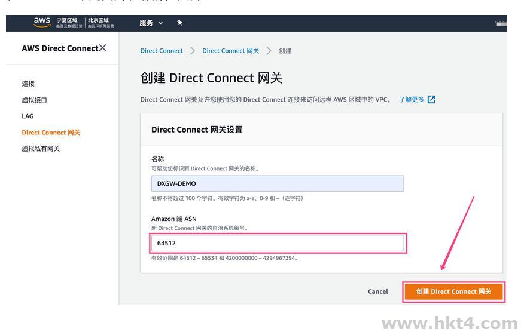524x332 pixels.
Task: Click the Direct Connect 网关设置 heading
Action: point(197,130)
